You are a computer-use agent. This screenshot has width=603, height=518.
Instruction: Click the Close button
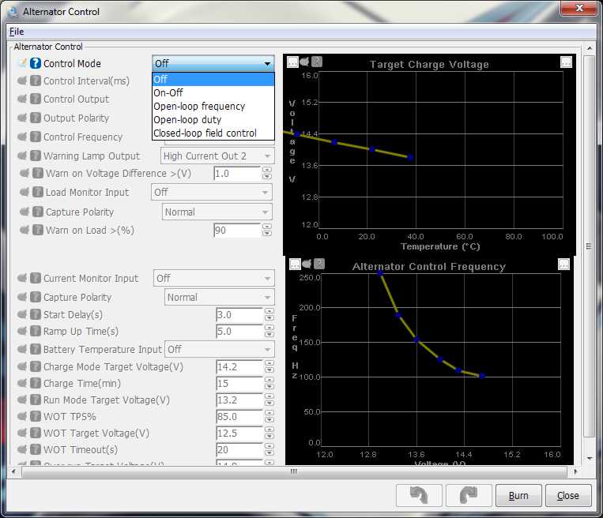(567, 496)
